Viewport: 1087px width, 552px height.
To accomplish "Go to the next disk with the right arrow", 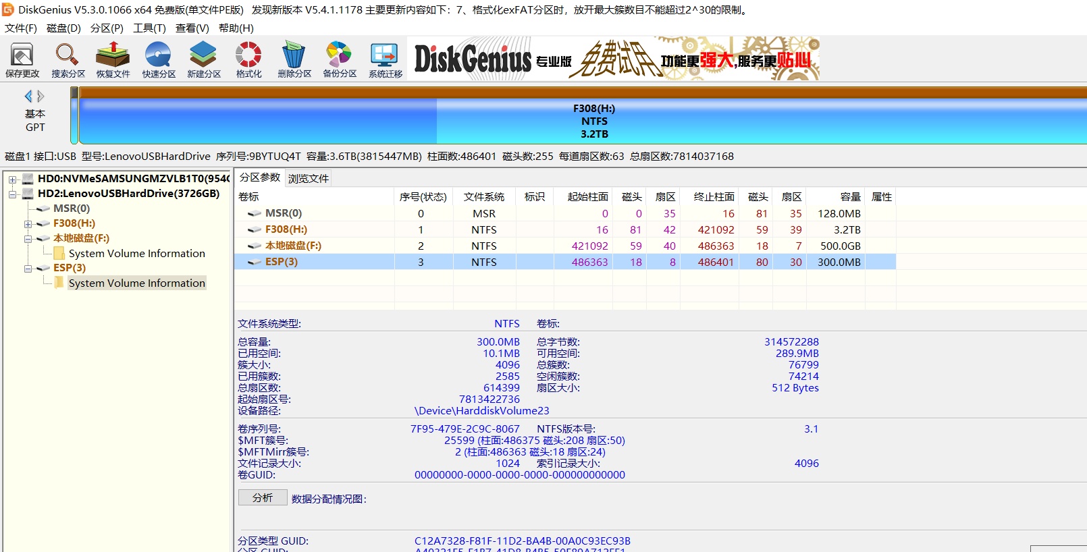I will click(41, 96).
